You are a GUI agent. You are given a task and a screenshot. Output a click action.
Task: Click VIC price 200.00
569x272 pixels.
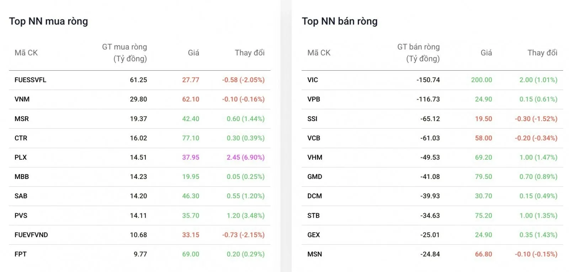(x=482, y=80)
